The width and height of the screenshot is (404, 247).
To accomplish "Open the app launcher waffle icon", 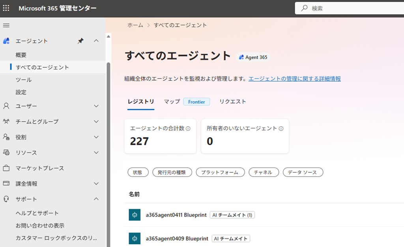I will coord(6,8).
